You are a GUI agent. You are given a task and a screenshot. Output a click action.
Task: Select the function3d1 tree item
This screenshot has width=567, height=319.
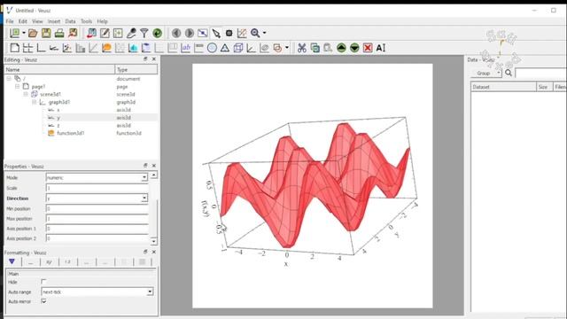click(x=71, y=133)
